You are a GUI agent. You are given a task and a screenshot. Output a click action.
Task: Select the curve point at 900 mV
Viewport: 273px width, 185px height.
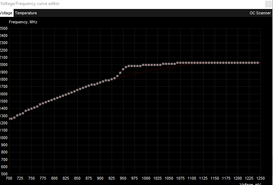[x=100, y=82]
